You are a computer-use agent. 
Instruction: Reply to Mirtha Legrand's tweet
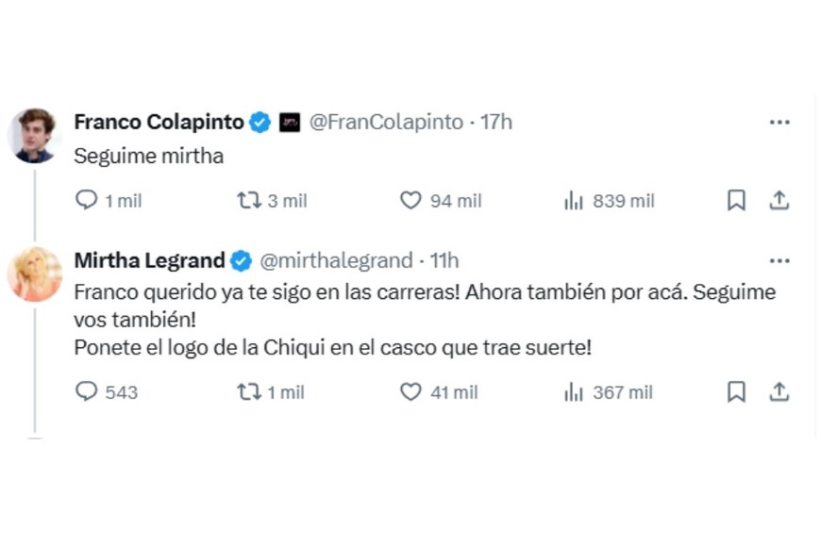(x=87, y=391)
